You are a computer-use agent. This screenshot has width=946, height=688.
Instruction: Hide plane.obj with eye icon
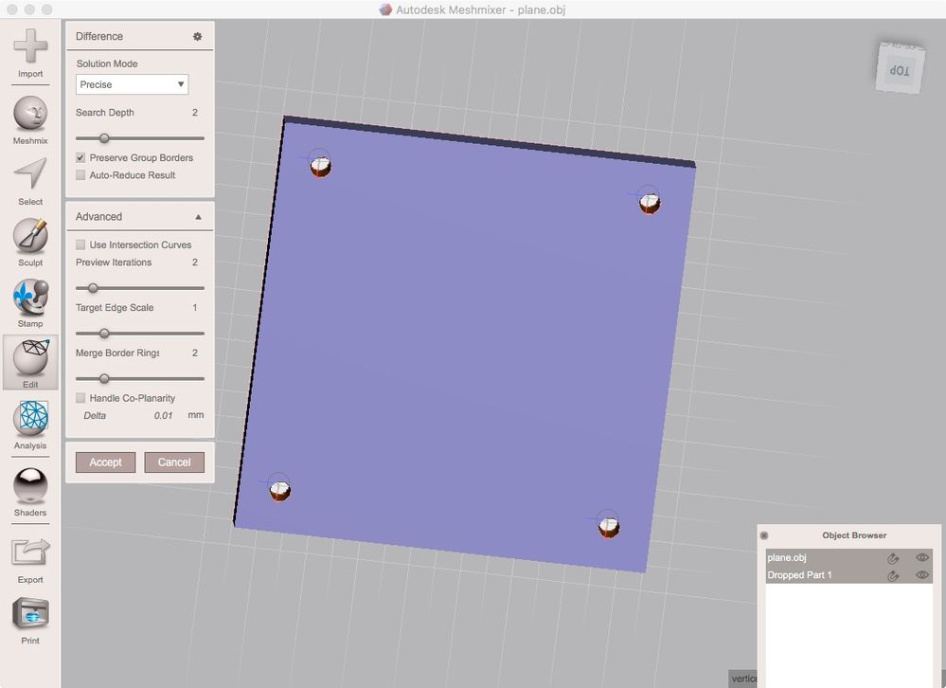coord(922,557)
